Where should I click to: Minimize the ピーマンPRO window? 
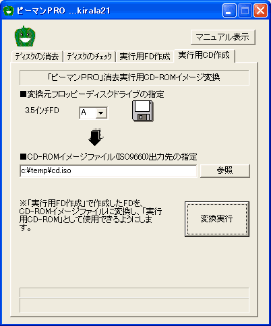pos(229,10)
